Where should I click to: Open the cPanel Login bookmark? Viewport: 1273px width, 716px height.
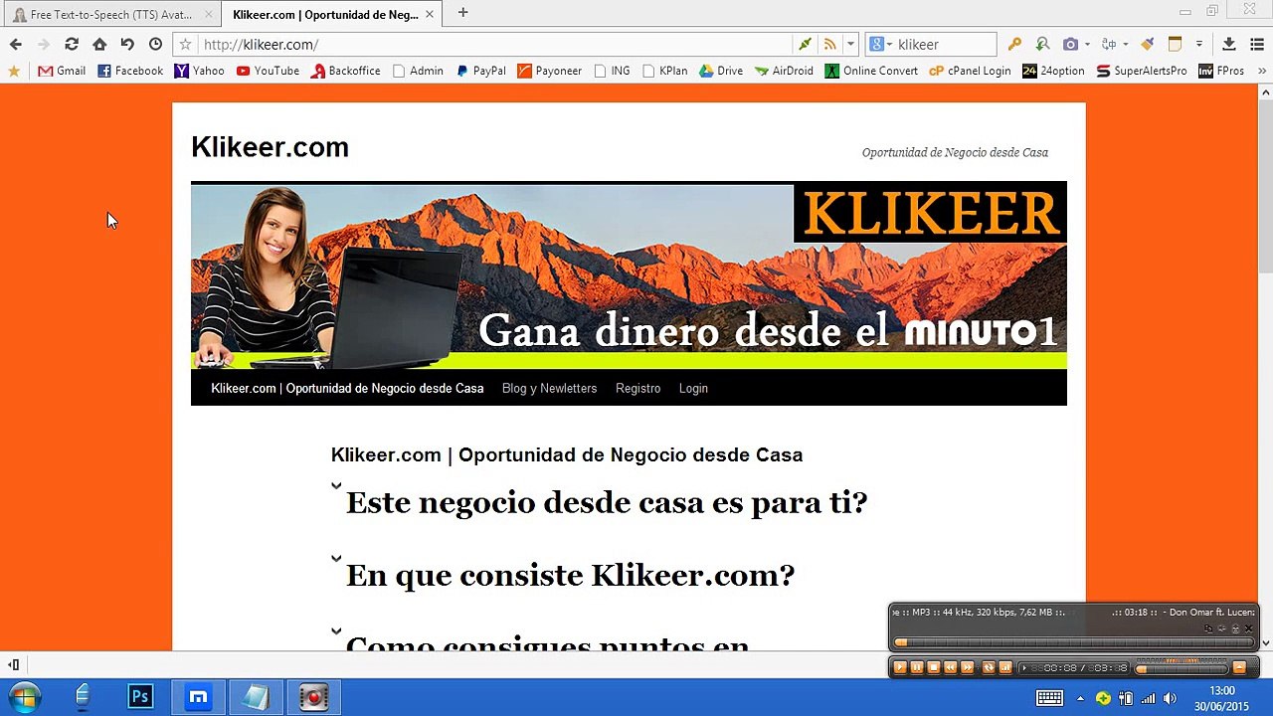[971, 71]
